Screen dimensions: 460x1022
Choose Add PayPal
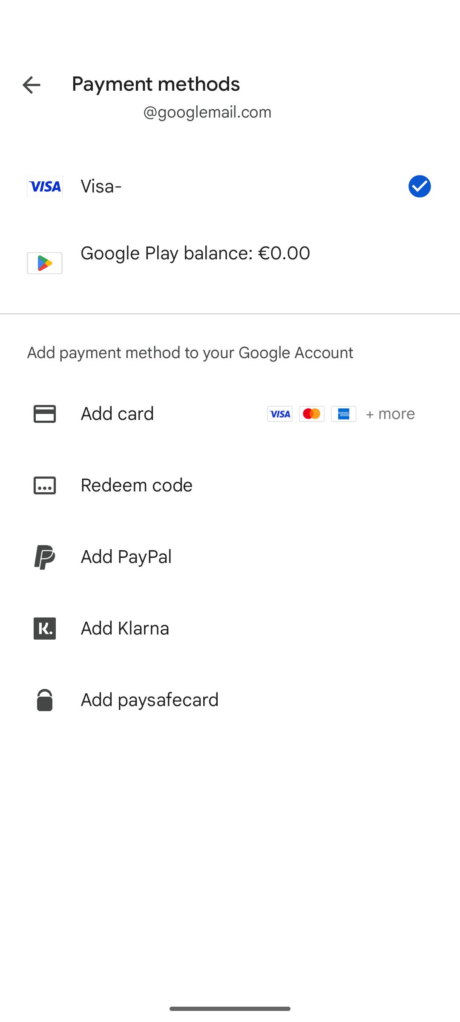click(x=126, y=557)
